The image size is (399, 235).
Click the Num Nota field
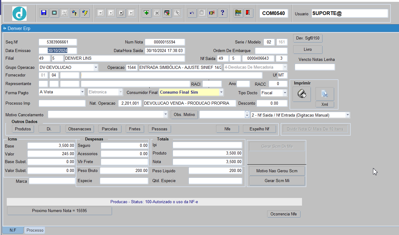point(165,42)
